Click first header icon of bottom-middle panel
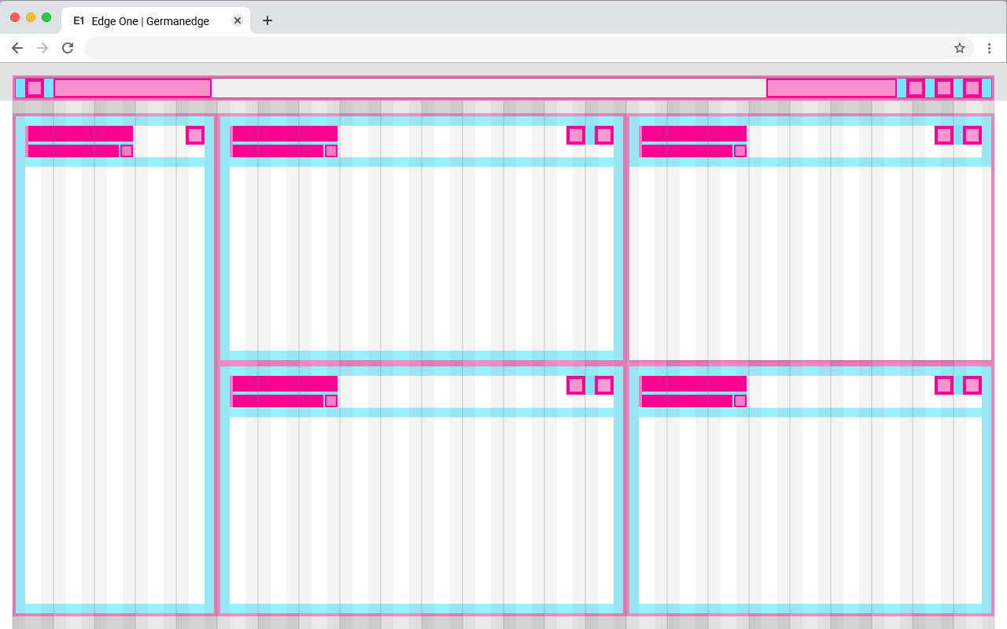This screenshot has height=629, width=1007. pyautogui.click(x=576, y=385)
